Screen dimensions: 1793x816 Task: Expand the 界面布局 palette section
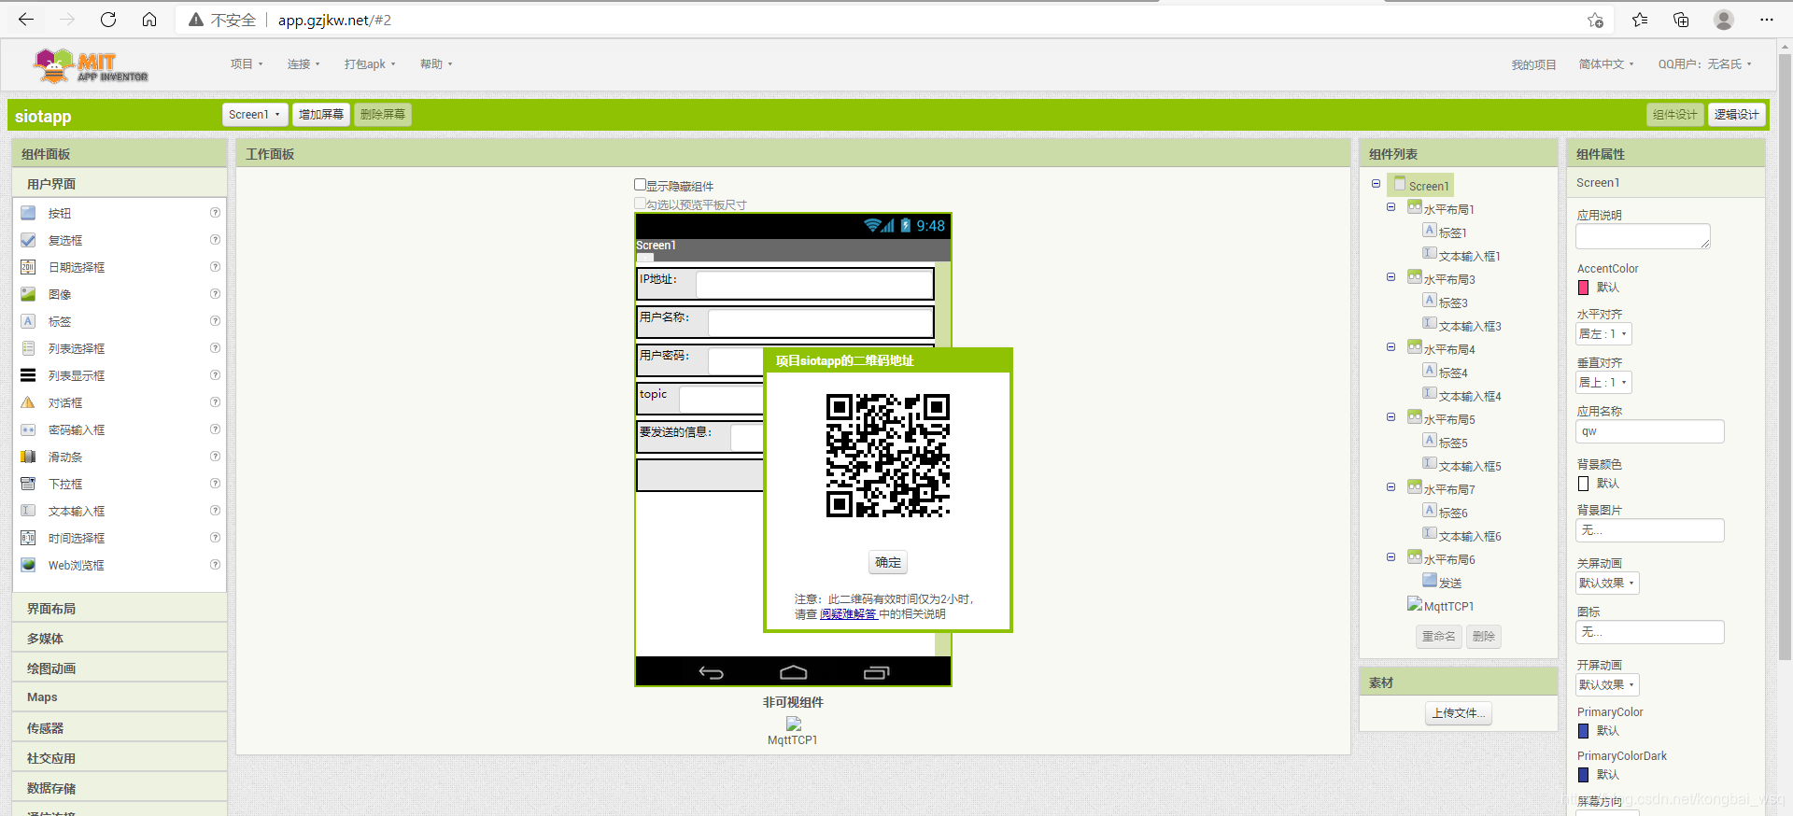120,609
